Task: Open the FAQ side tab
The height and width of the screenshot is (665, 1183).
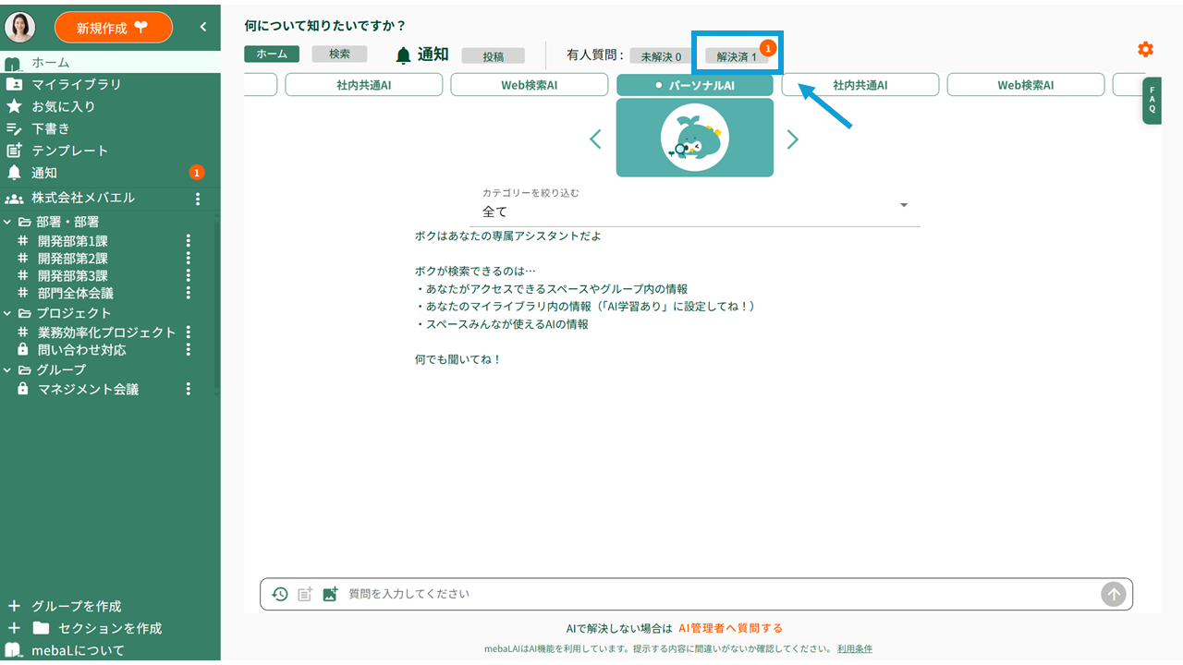Action: coord(1152,101)
